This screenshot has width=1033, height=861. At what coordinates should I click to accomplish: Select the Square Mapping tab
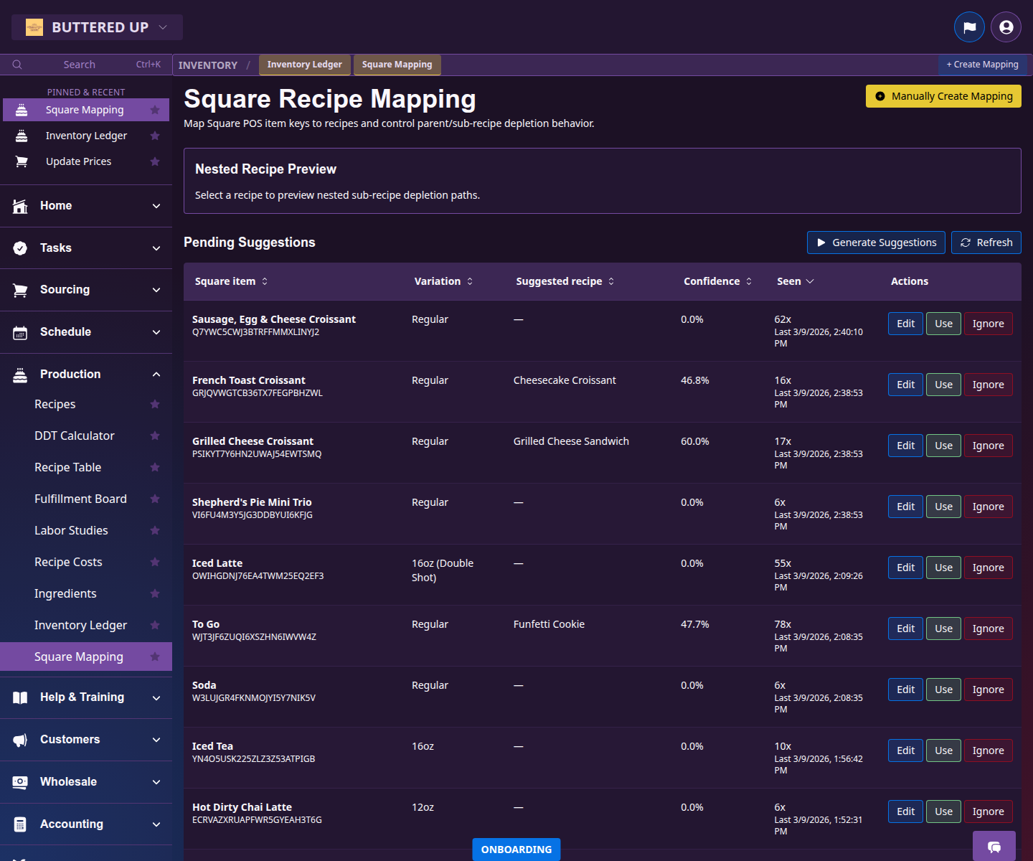pos(397,65)
